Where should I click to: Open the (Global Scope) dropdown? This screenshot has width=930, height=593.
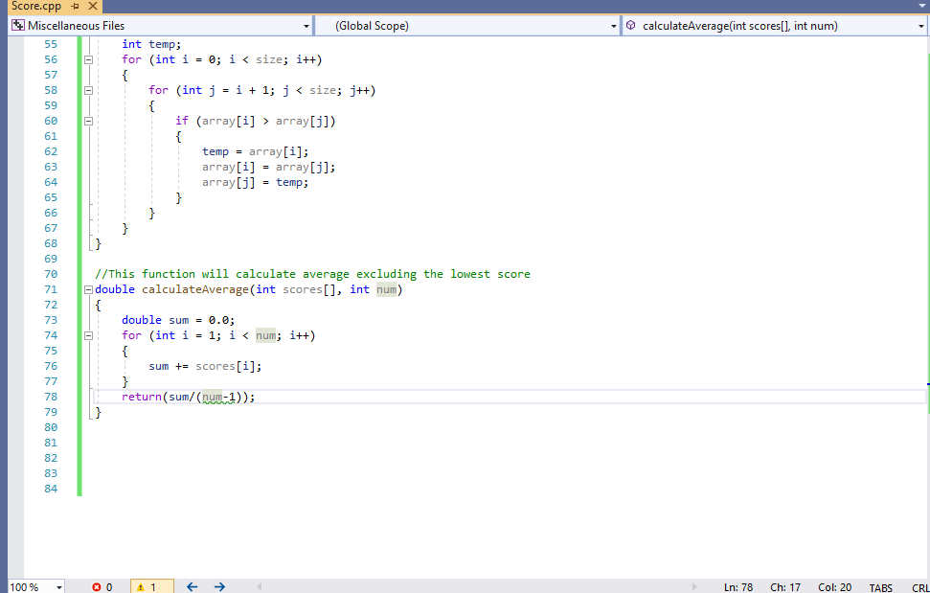[614, 26]
